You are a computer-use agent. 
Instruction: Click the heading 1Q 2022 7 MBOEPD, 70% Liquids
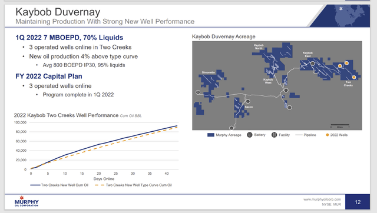[70, 38]
